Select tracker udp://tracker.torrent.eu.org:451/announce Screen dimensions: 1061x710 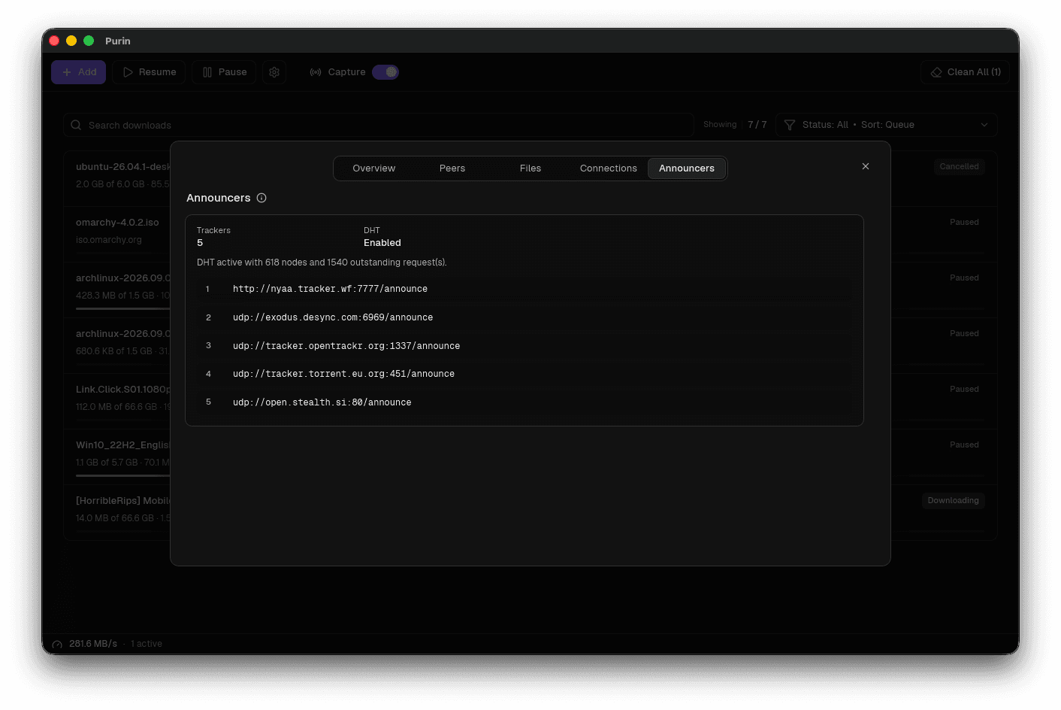pyautogui.click(x=524, y=374)
